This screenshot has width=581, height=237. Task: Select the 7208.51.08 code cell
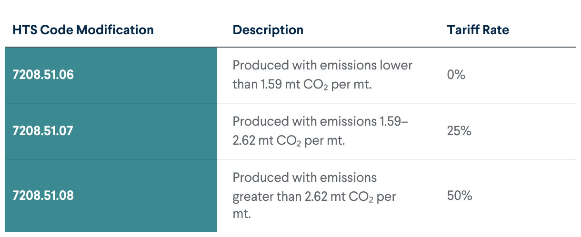[43, 196]
